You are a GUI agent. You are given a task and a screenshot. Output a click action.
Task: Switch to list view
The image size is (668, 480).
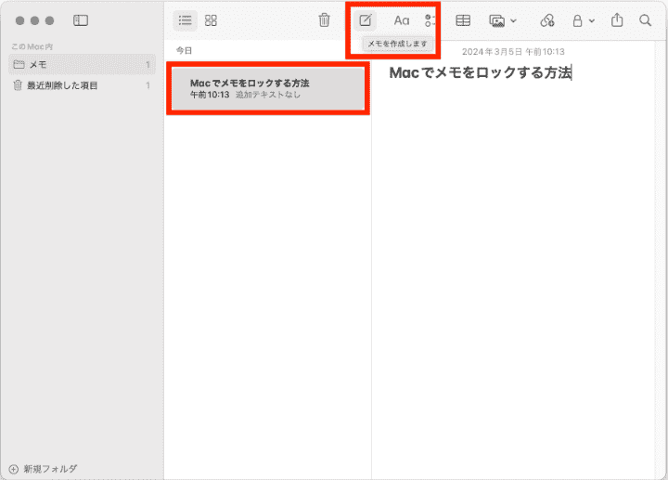pos(185,20)
